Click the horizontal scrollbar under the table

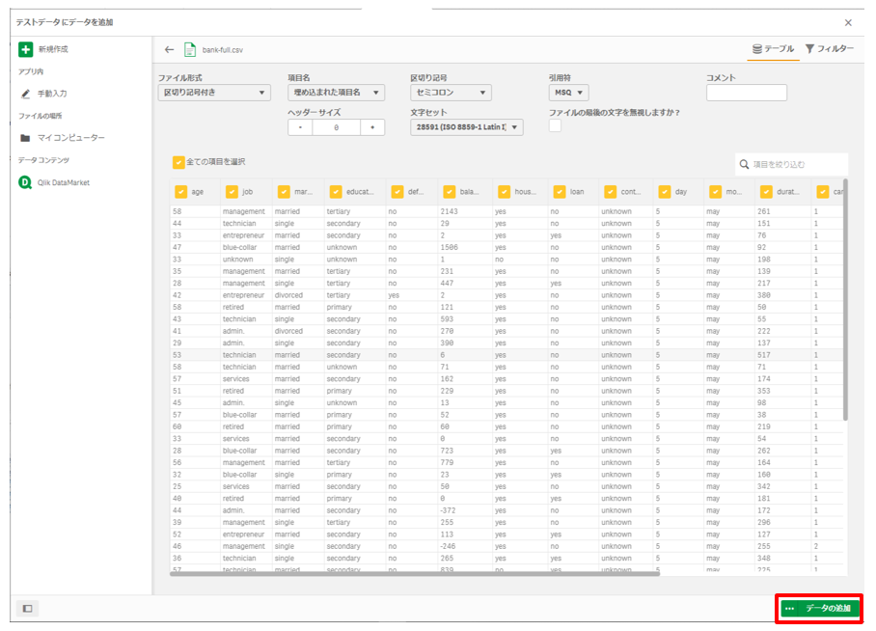(415, 574)
